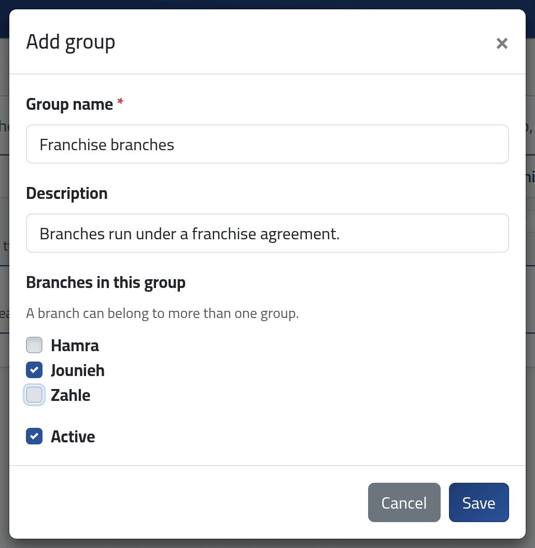Image resolution: width=535 pixels, height=548 pixels.
Task: Click the Hamra label text
Action: [x=75, y=345]
